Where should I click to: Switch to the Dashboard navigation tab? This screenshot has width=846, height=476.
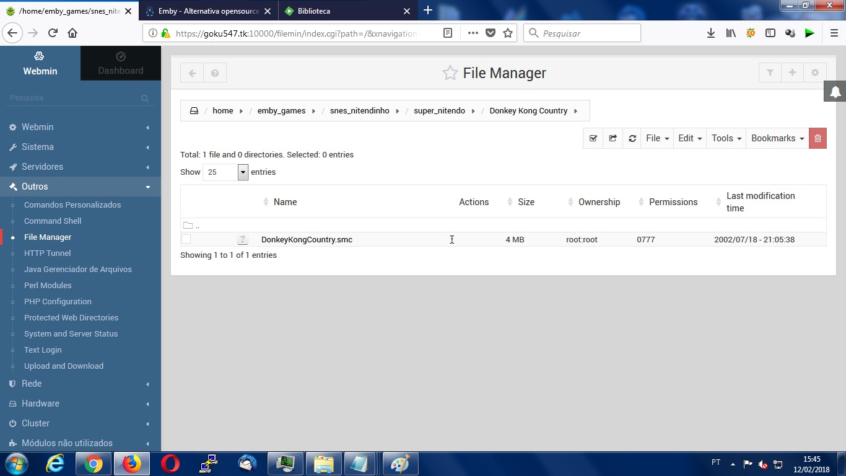(121, 63)
